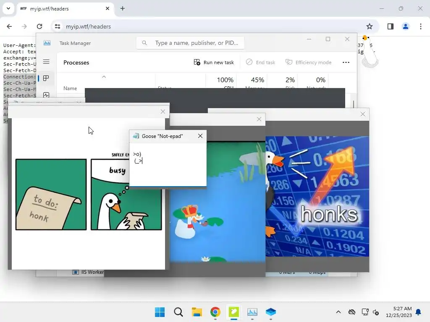
Task: Close the myip.wtf/headers tab
Action: pyautogui.click(x=107, y=8)
